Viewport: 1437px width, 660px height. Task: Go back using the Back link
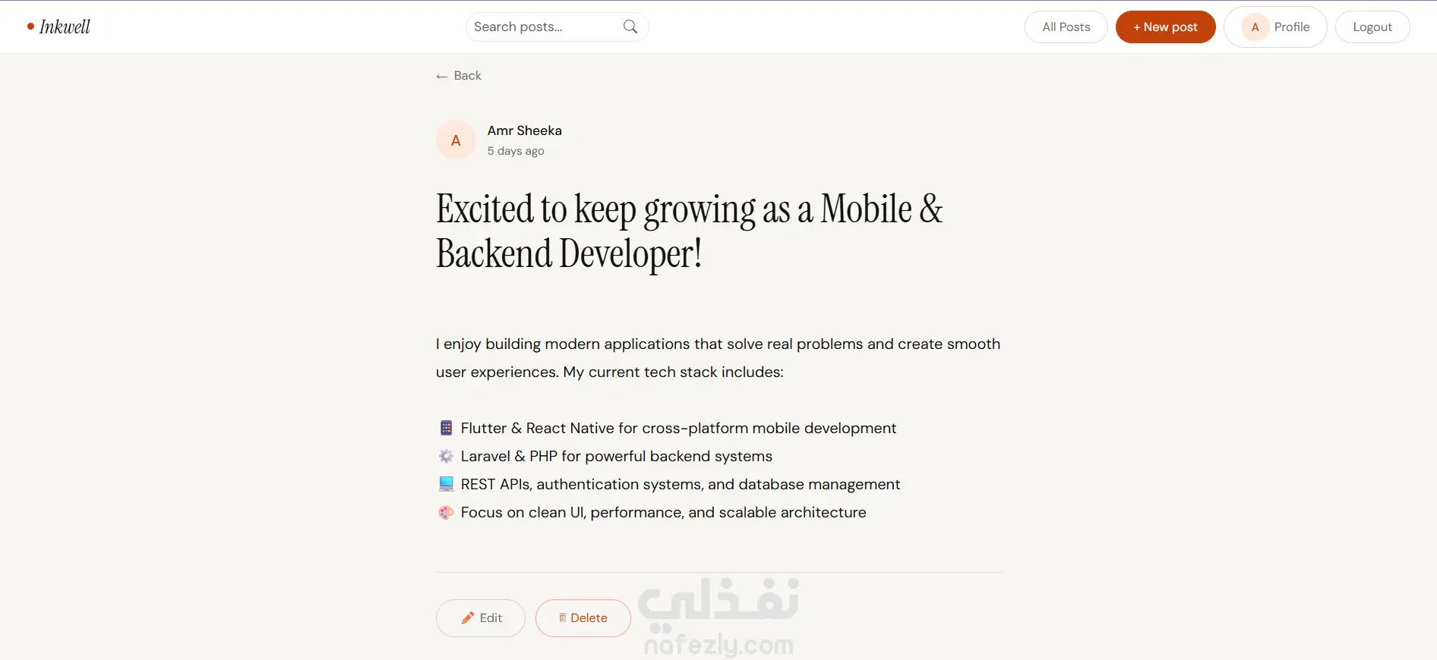pos(459,76)
